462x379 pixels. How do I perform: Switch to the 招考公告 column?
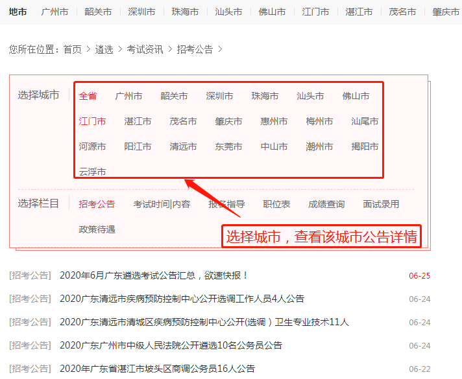point(97,204)
